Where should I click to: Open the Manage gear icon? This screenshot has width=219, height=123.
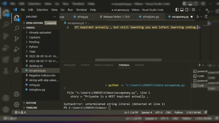tap(16, 105)
